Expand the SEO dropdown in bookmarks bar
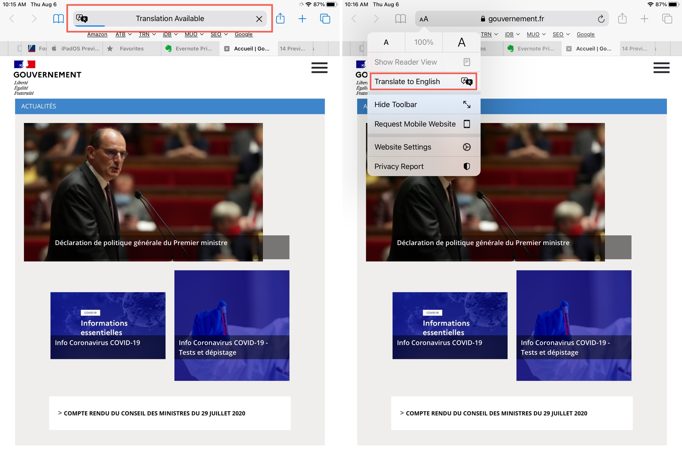The height and width of the screenshot is (453, 682). [219, 35]
